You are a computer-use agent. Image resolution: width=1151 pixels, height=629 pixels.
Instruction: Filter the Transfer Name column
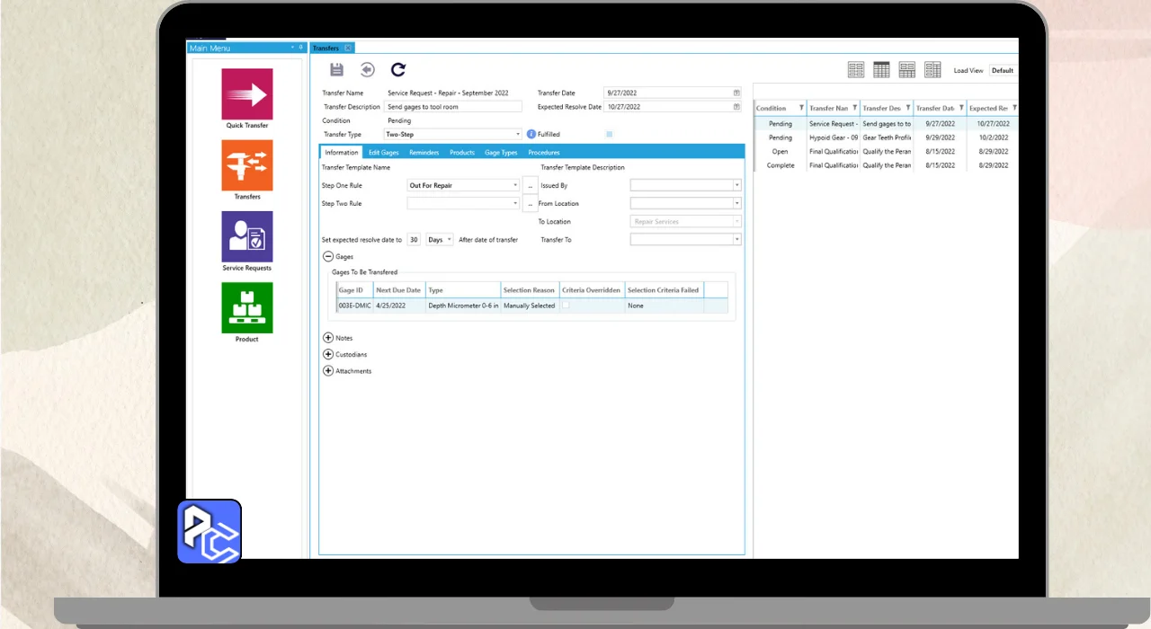[x=855, y=108]
